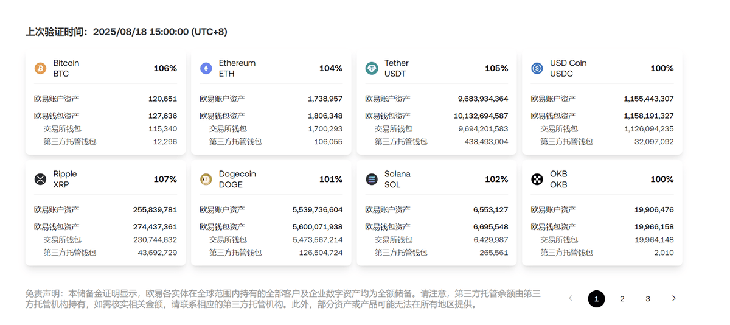
Task: Click OKB wallet assets value 19,966,158
Action: pos(654,226)
